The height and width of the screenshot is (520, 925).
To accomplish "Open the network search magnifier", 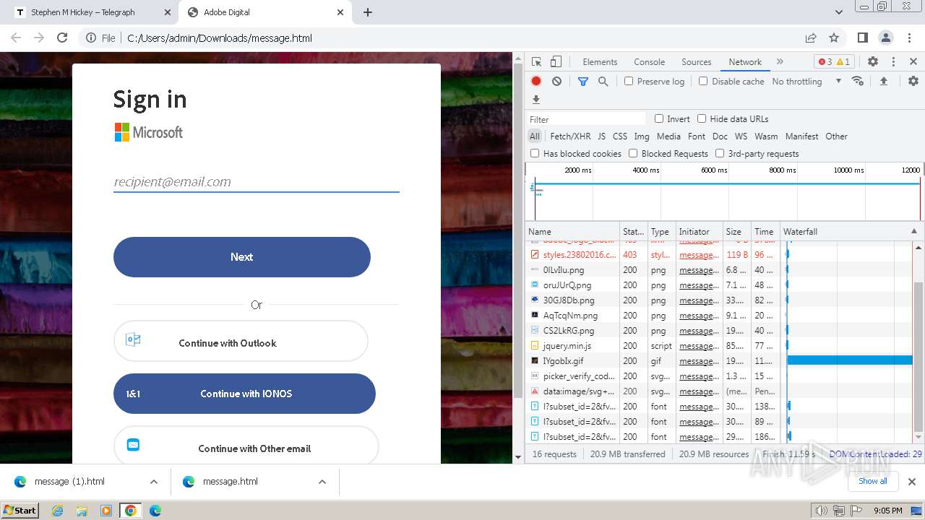I will pyautogui.click(x=603, y=82).
